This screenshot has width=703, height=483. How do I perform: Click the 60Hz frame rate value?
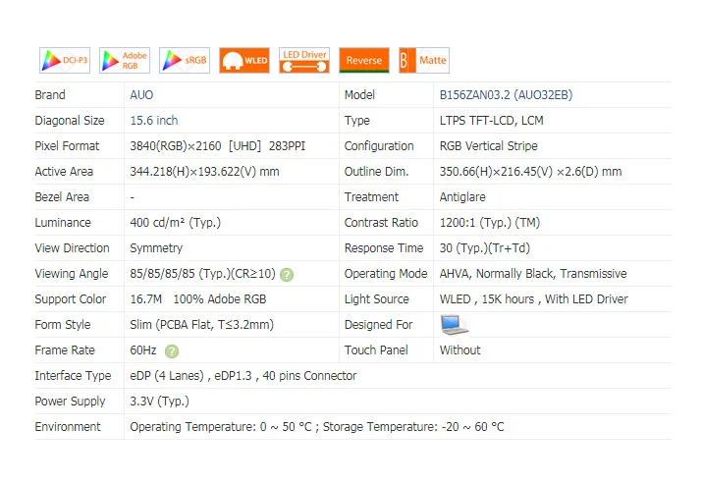point(143,350)
